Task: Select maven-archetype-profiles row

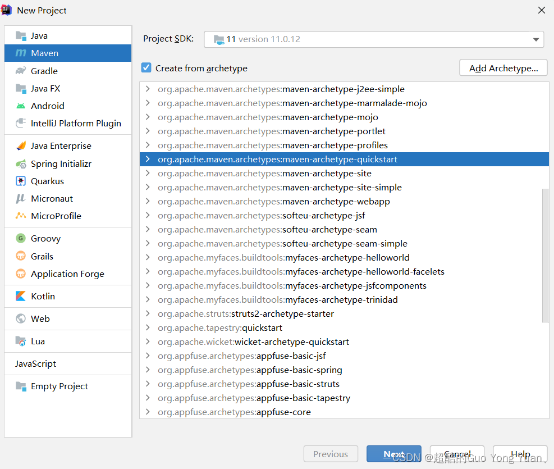Action: pos(344,145)
